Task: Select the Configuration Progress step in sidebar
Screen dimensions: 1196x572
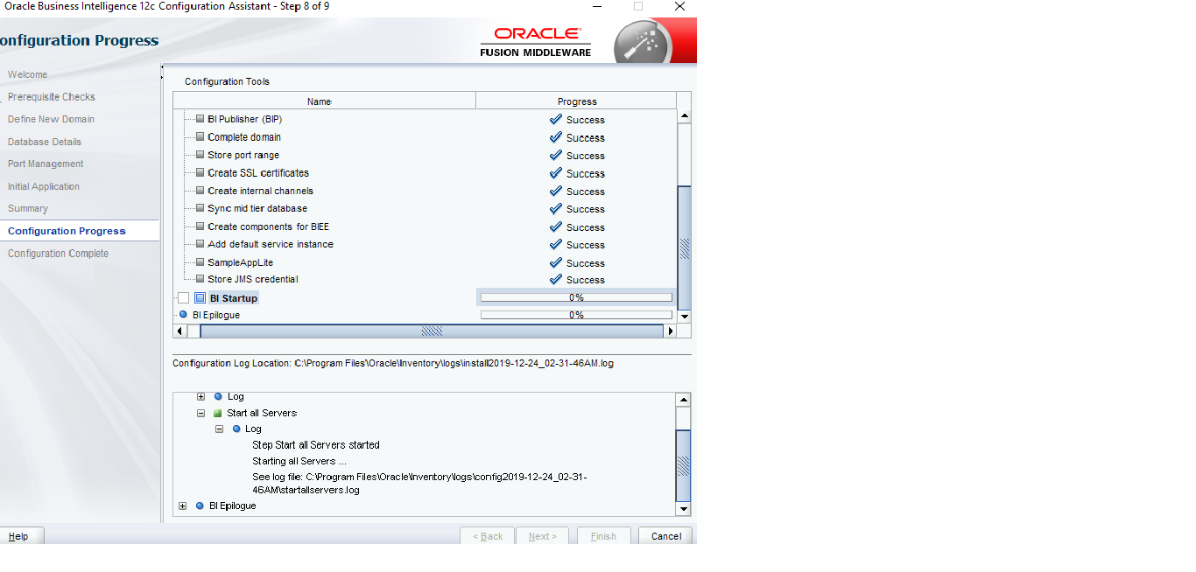Action: pos(67,231)
